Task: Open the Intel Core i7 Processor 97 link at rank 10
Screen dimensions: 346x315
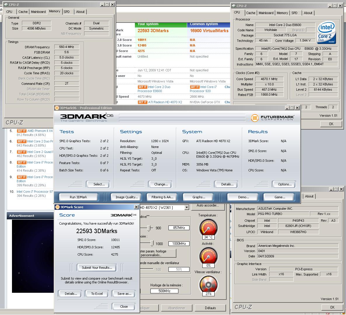Action: pyautogui.click(x=35, y=192)
